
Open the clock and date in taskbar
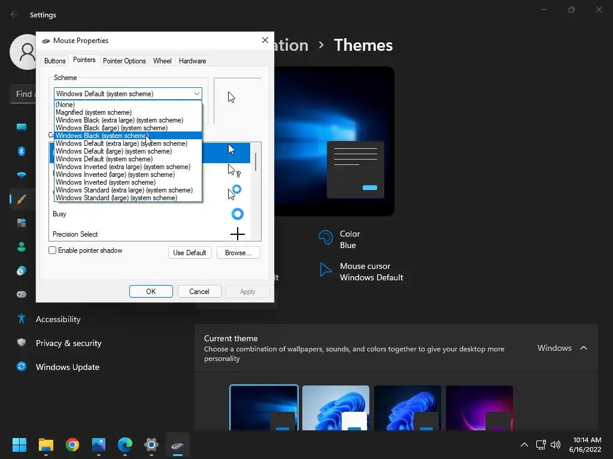[x=585, y=445]
